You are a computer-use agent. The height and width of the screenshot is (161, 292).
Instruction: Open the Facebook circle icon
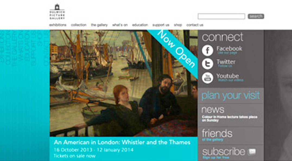207,50
